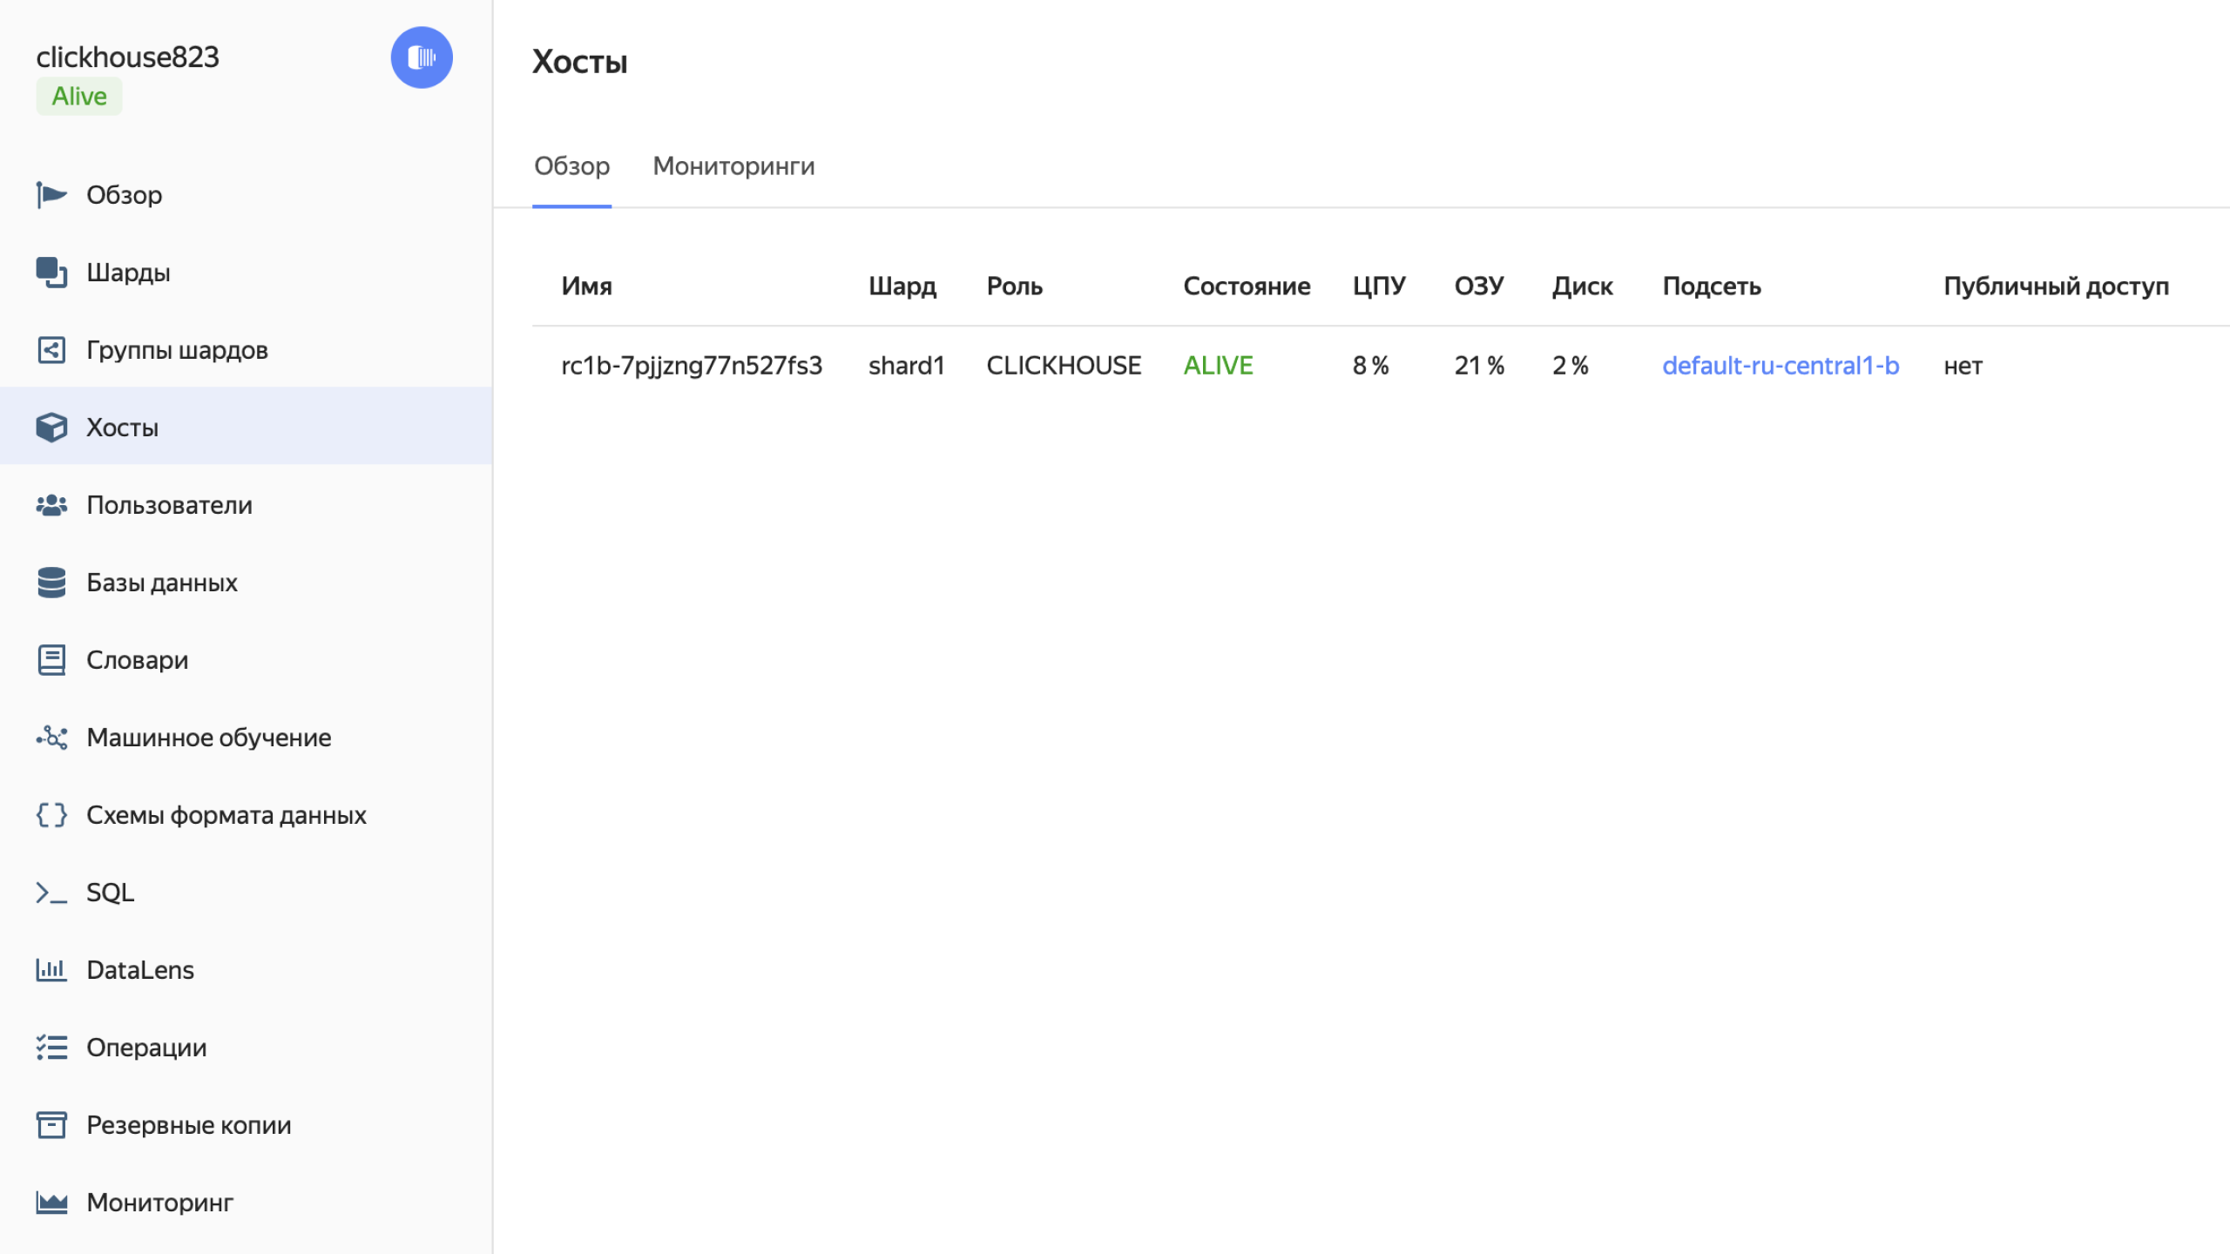Click the Схемы формата данных braces icon
The height and width of the screenshot is (1254, 2230).
click(51, 815)
